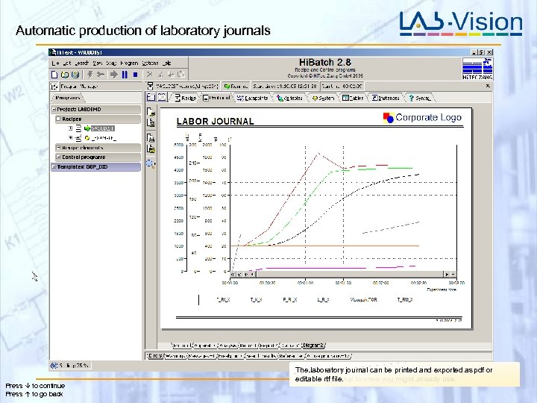
Task: Click the grayed pin/download toolbar icon
Action: [x=90, y=75]
